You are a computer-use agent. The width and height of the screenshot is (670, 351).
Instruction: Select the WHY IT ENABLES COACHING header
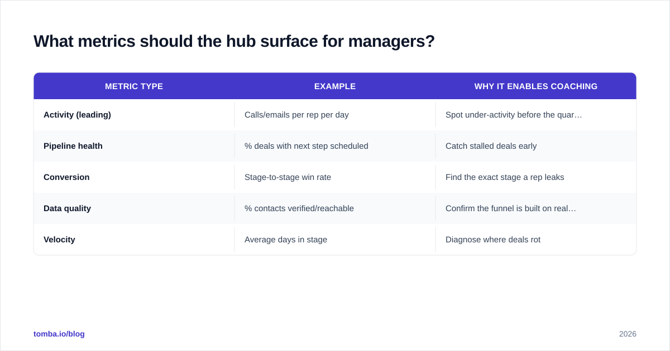click(536, 86)
